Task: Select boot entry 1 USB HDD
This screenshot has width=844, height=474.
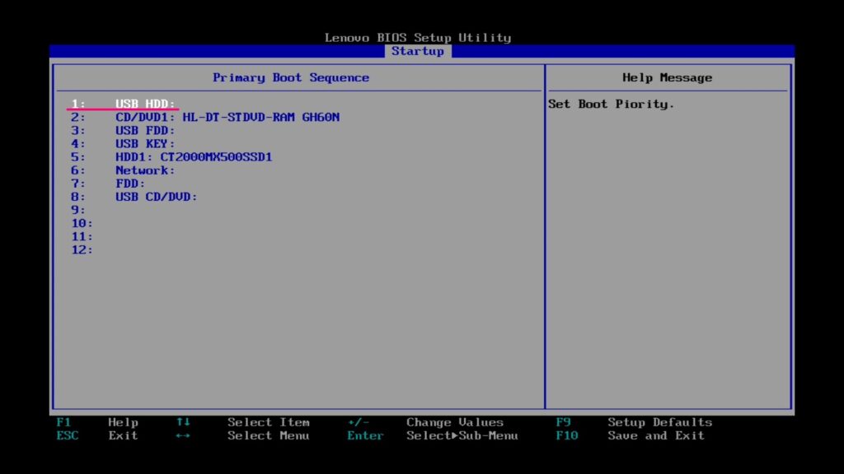Action: click(x=145, y=104)
